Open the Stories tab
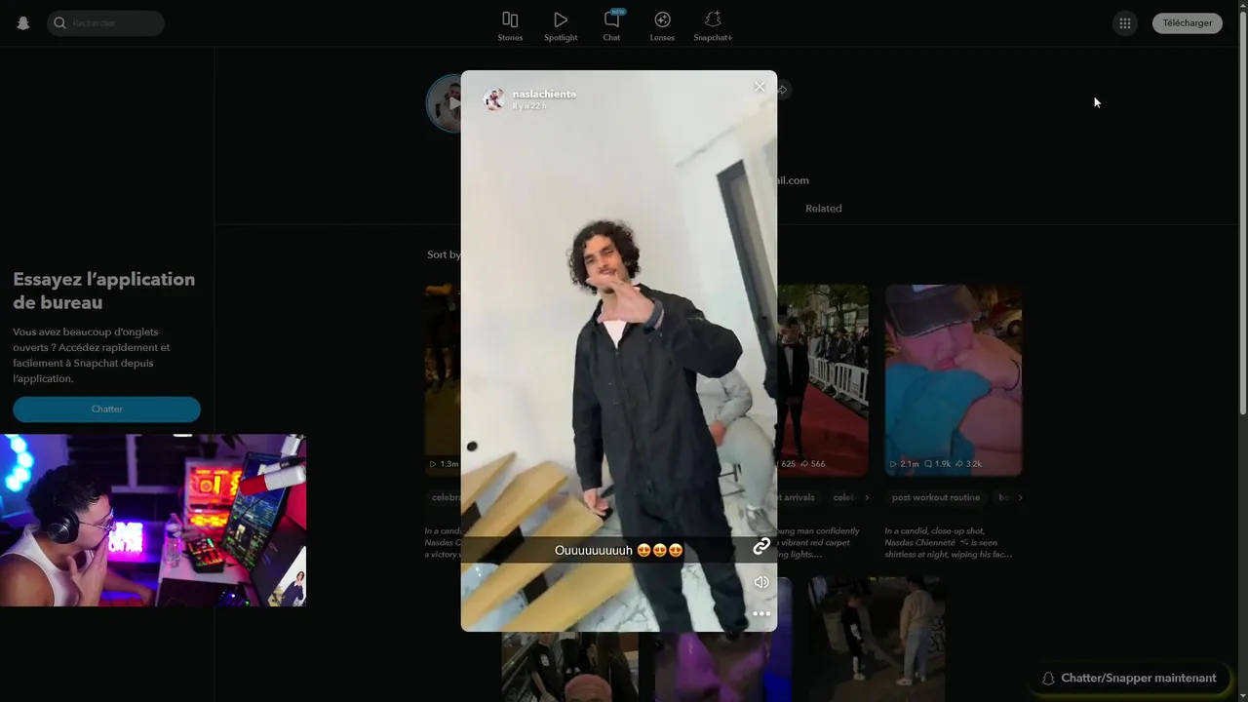The image size is (1248, 702). (510, 26)
